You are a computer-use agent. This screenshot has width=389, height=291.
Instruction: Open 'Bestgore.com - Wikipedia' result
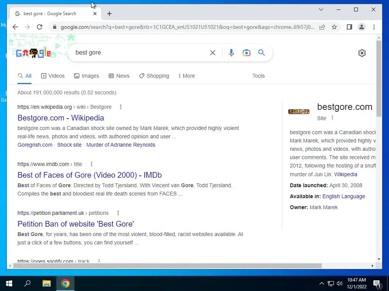pyautogui.click(x=61, y=118)
